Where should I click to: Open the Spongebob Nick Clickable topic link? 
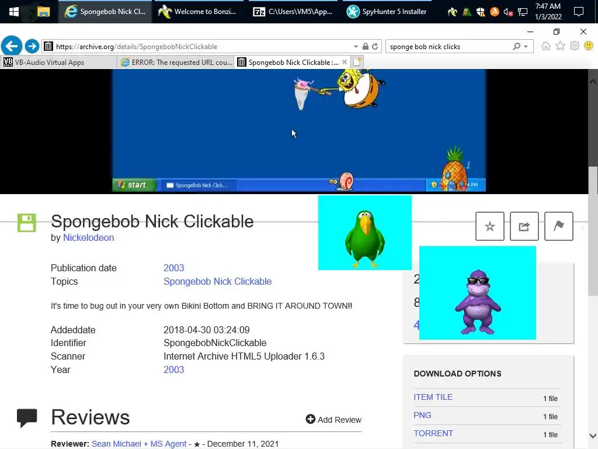[x=217, y=281]
